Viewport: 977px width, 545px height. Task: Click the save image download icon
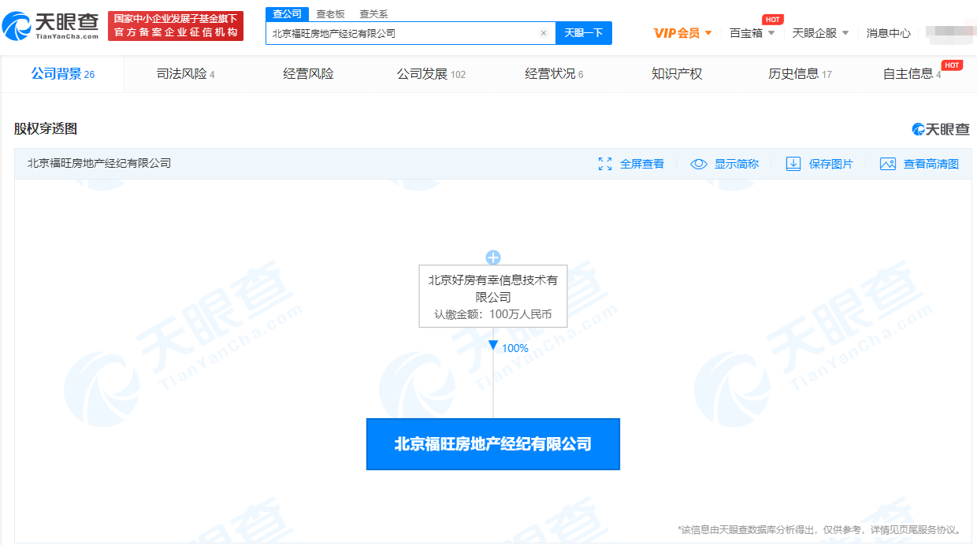click(793, 164)
